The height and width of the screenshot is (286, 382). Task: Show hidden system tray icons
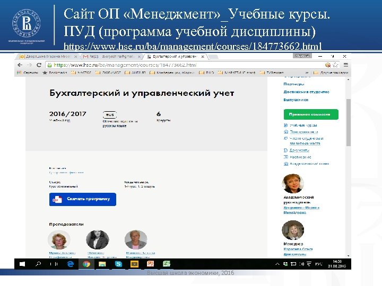click(277, 264)
